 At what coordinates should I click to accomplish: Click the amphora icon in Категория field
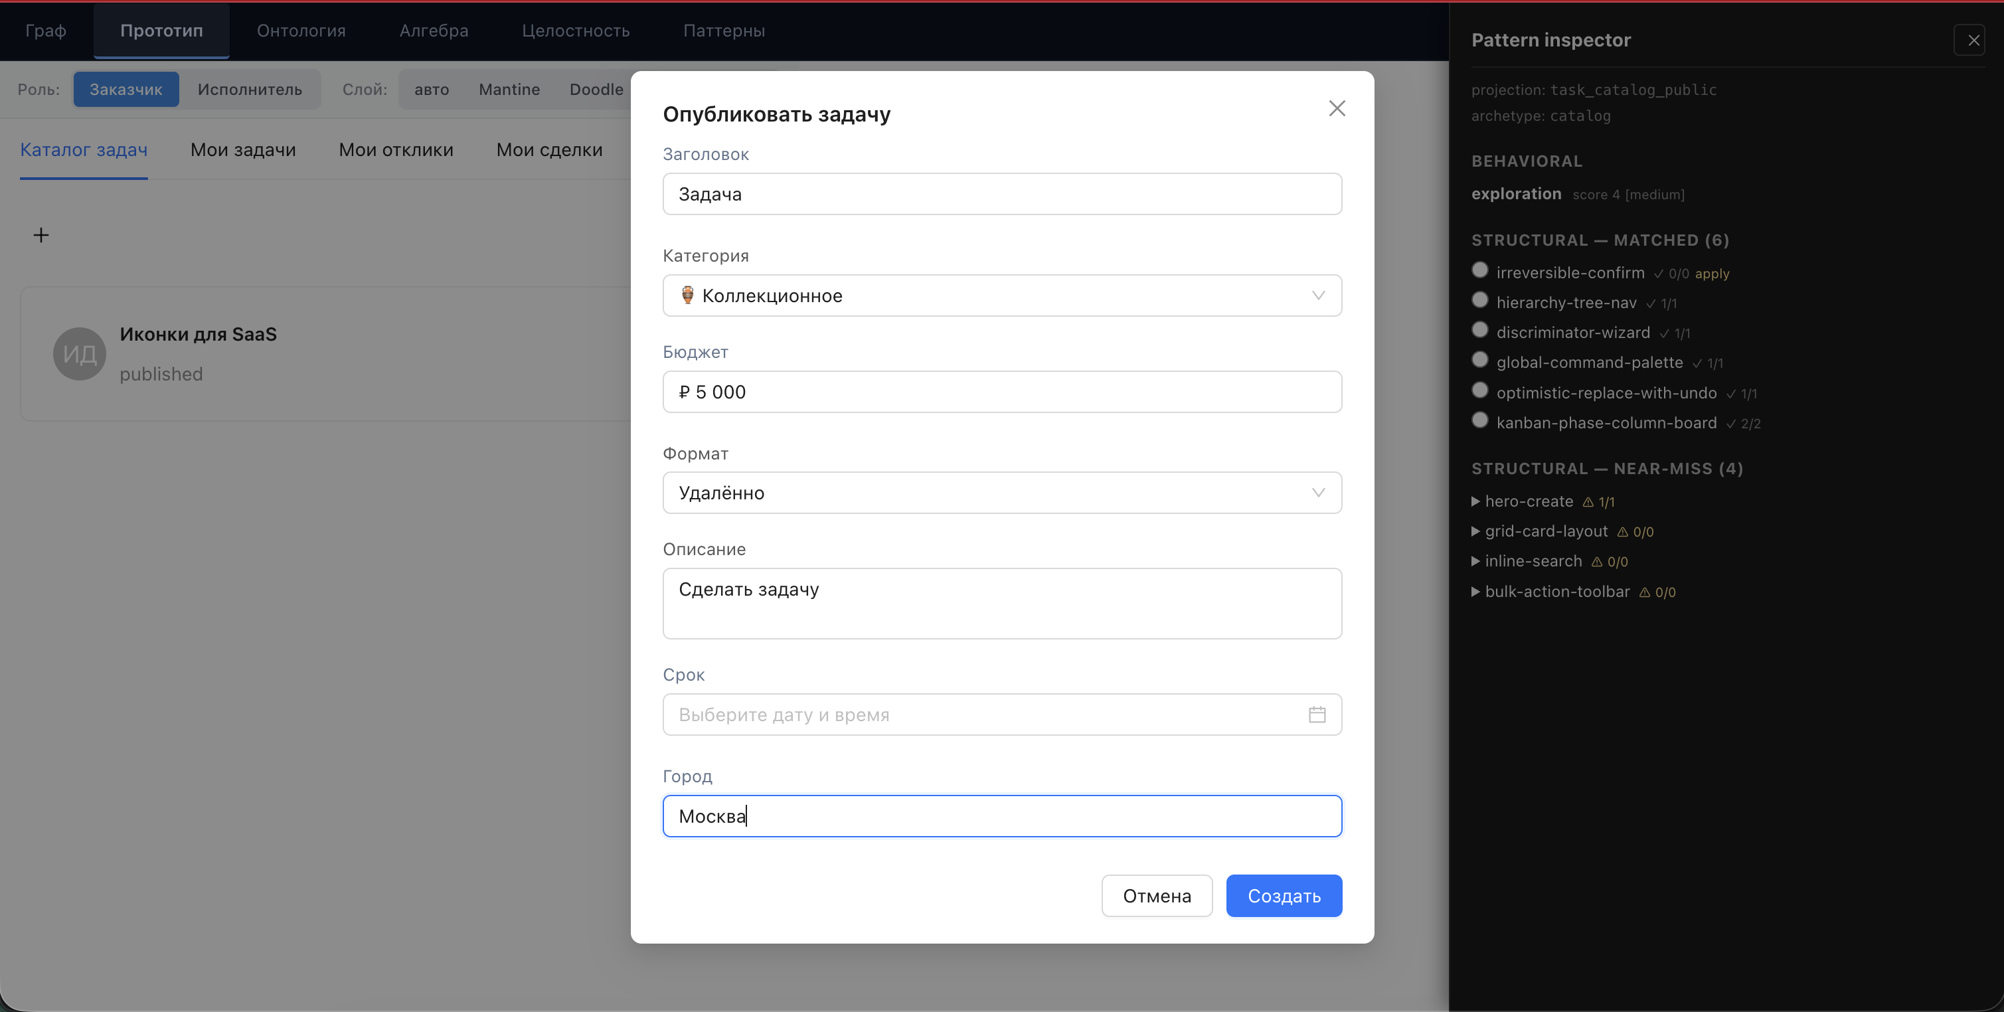pos(687,295)
